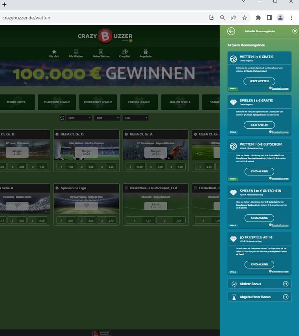Click the refresh filter icon
299x336 pixels.
click(x=62, y=118)
